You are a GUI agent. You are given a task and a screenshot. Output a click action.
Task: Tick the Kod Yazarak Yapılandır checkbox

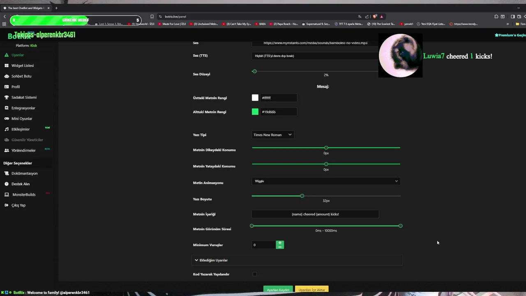point(255,274)
